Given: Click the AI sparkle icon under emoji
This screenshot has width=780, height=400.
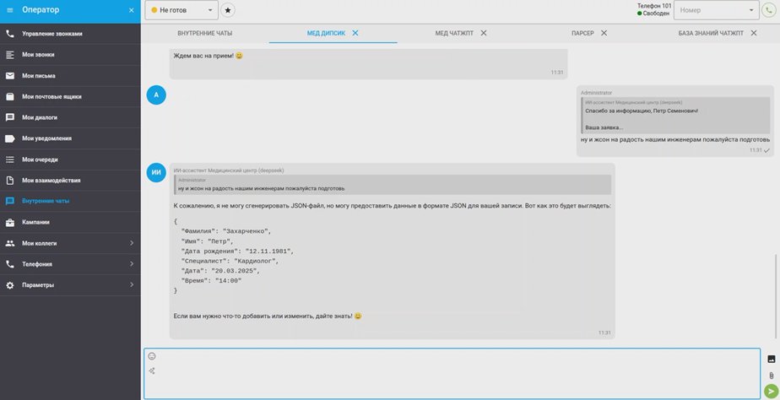Looking at the screenshot, I should [x=152, y=371].
